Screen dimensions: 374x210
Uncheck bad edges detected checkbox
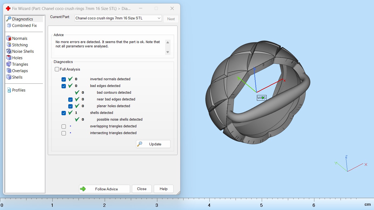(x=64, y=86)
